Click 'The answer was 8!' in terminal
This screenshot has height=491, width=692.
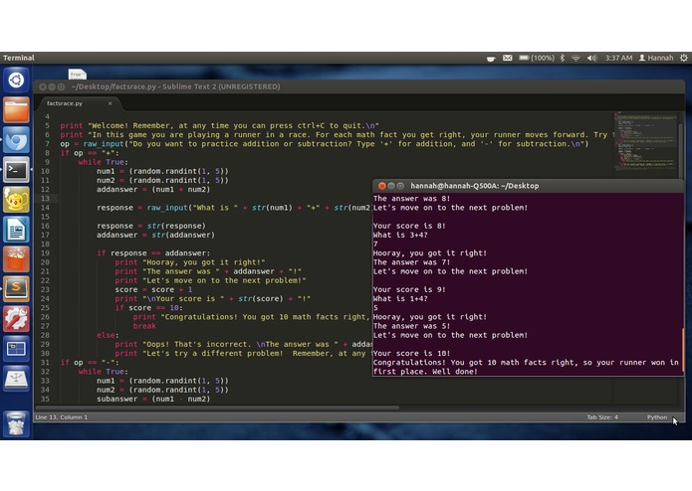[x=412, y=199]
